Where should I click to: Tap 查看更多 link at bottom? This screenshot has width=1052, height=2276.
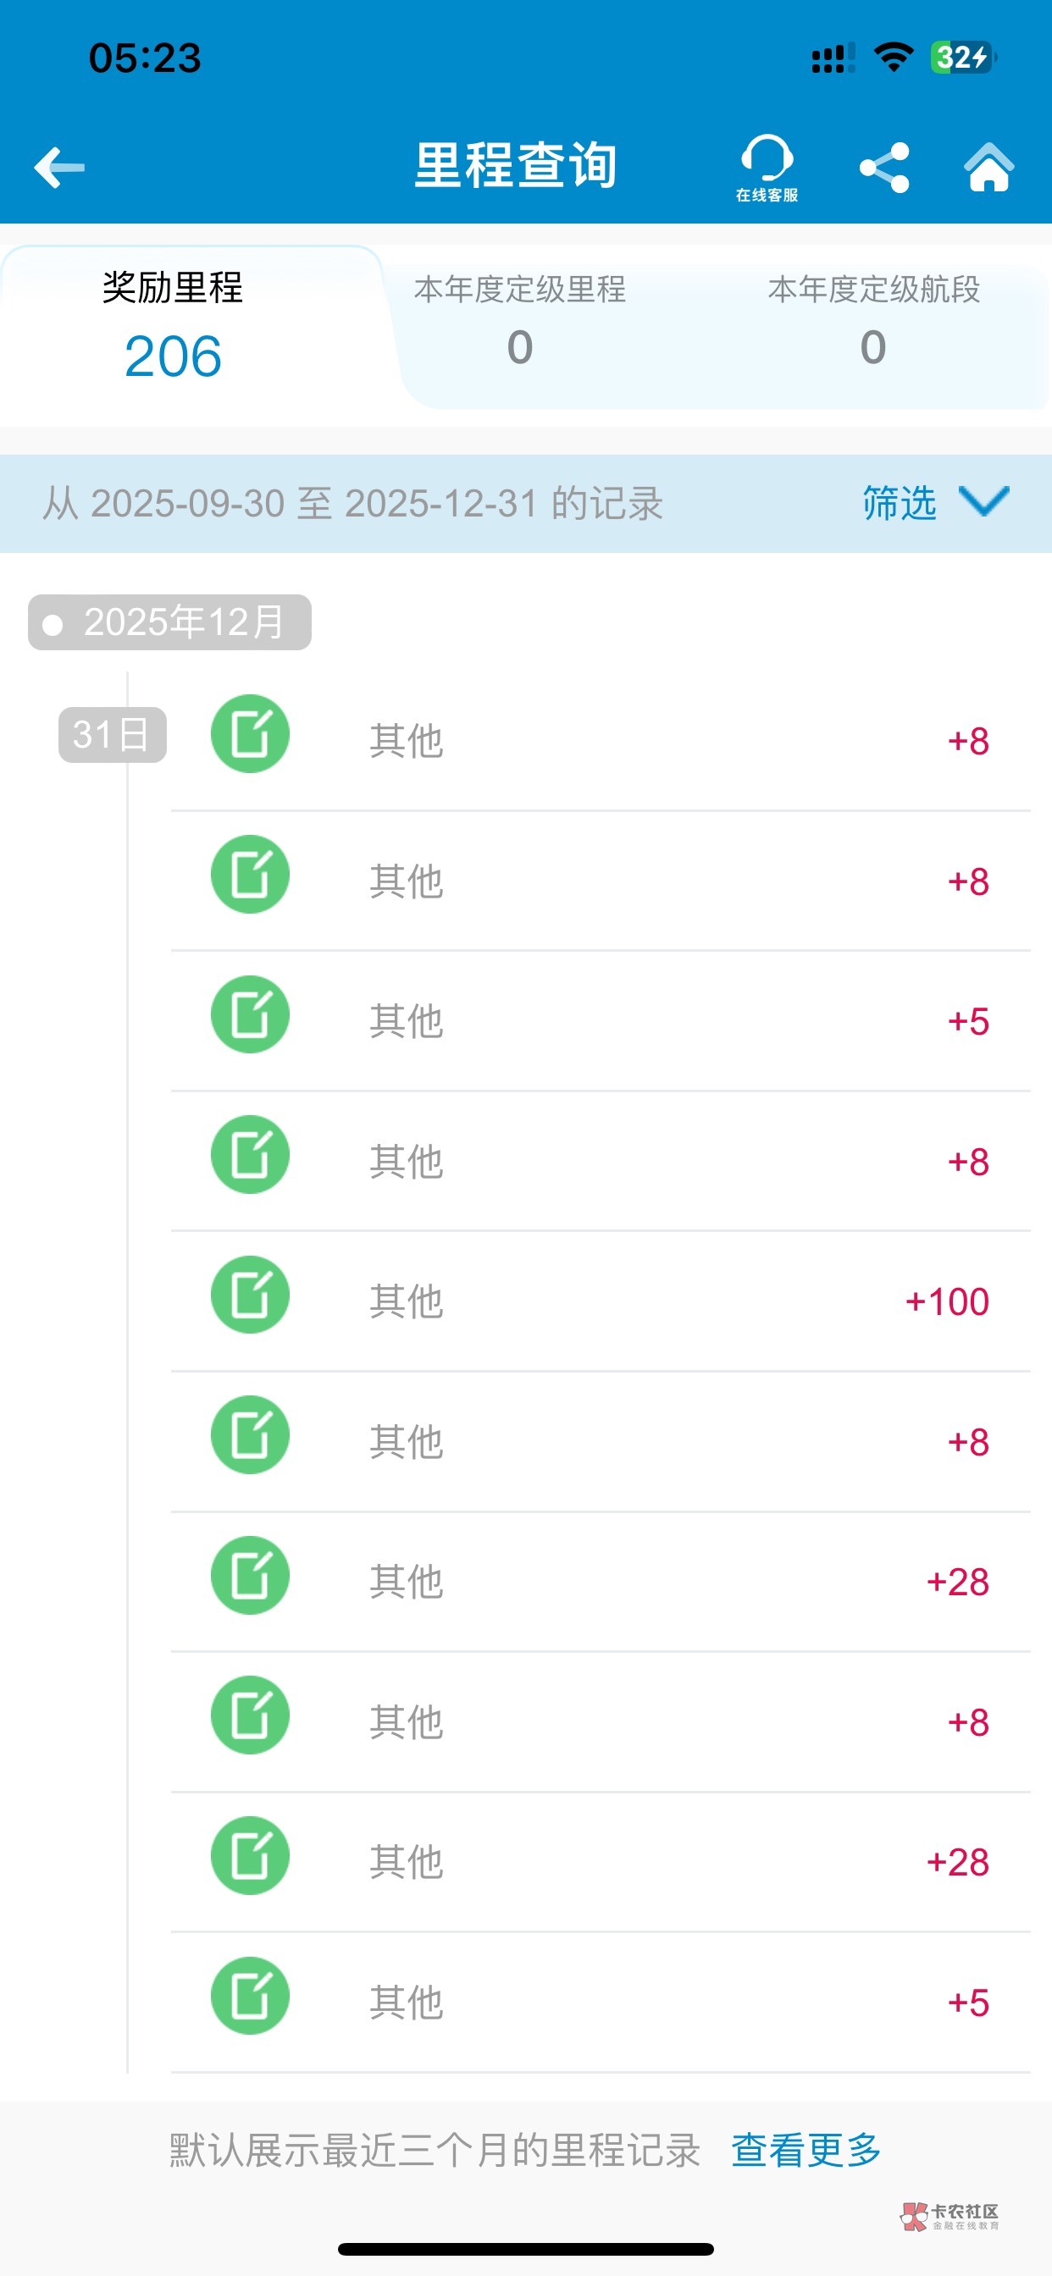(x=806, y=2150)
